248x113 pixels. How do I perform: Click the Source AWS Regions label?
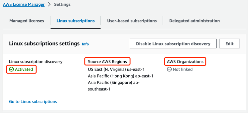(x=107, y=62)
